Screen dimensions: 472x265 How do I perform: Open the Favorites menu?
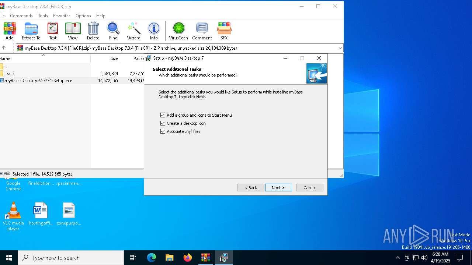click(62, 16)
